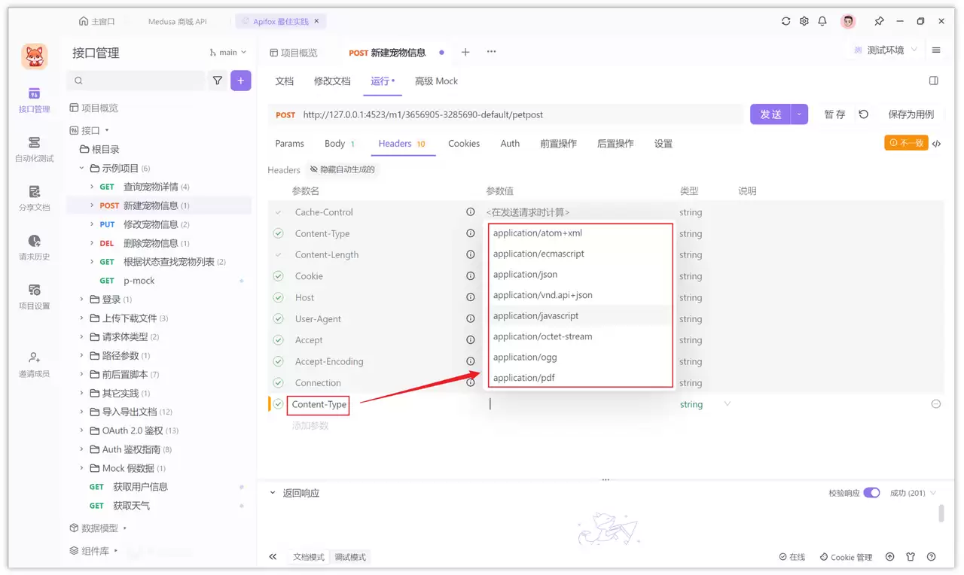This screenshot has width=964, height=575.
Task: Click the help icon in status bar
Action: (932, 557)
